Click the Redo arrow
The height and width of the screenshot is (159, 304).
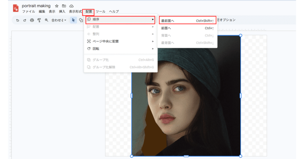[25, 20]
